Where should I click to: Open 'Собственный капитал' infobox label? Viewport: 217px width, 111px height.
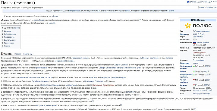[186, 67]
